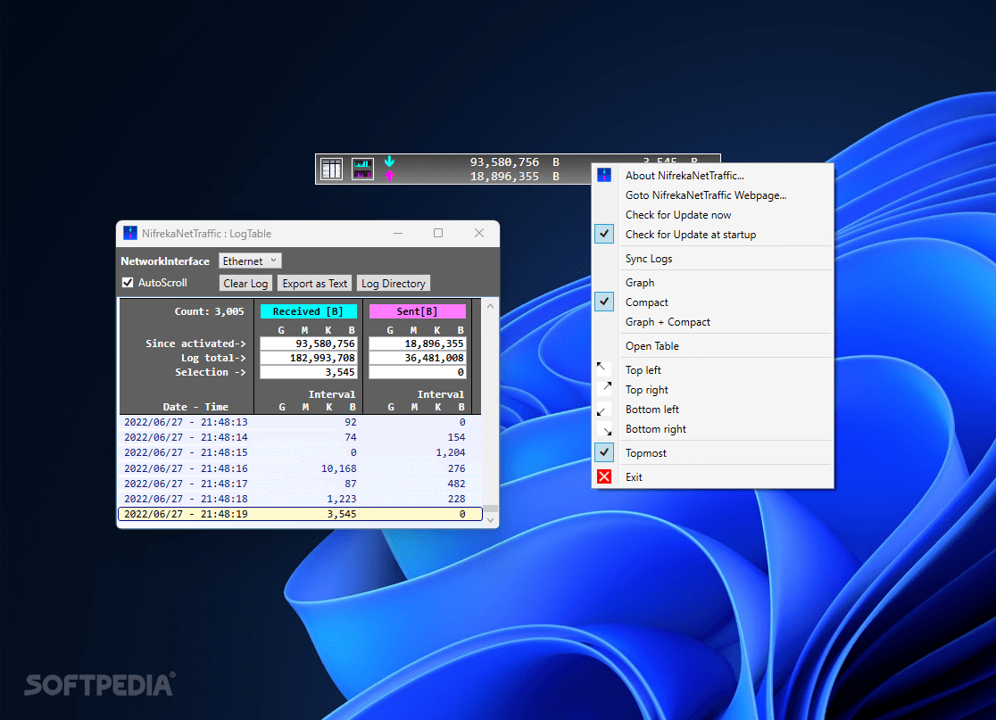Screen dimensions: 996x720
Task: Click the NifrekaNetTraffic icon beside About entry
Action: 604,175
